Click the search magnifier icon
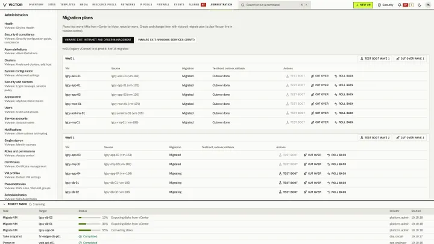 coord(243,5)
